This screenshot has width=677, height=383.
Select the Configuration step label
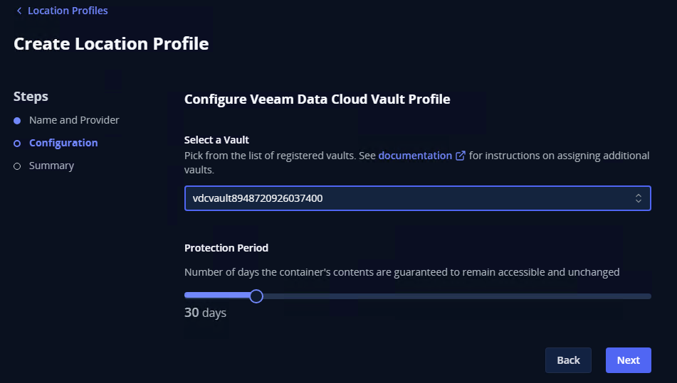tap(63, 143)
